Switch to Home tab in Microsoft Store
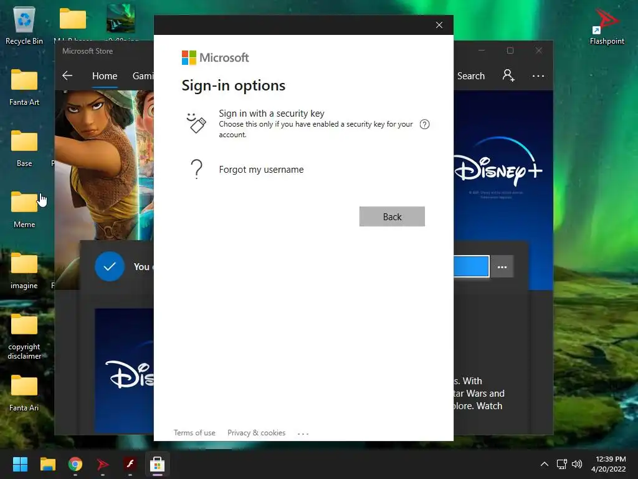The height and width of the screenshot is (479, 638). [105, 76]
